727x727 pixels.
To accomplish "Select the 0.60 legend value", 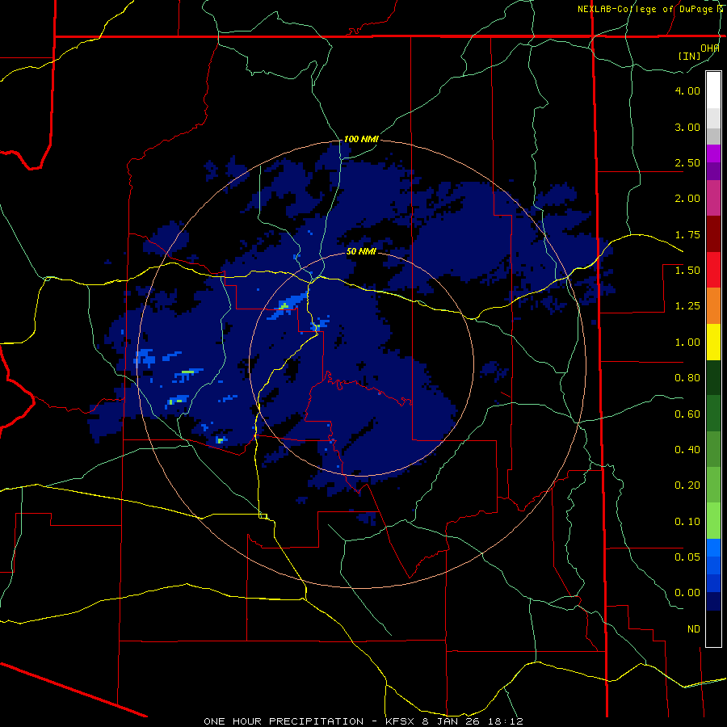I will [x=687, y=414].
